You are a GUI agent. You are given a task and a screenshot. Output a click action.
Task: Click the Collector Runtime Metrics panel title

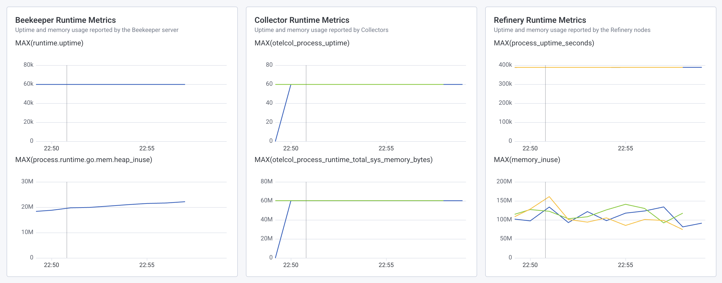pos(302,20)
